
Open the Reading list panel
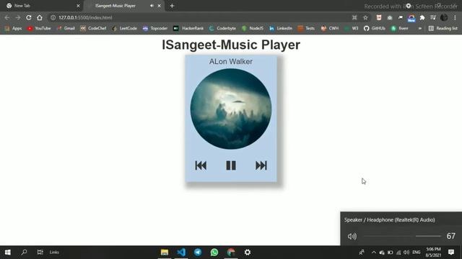click(x=443, y=28)
